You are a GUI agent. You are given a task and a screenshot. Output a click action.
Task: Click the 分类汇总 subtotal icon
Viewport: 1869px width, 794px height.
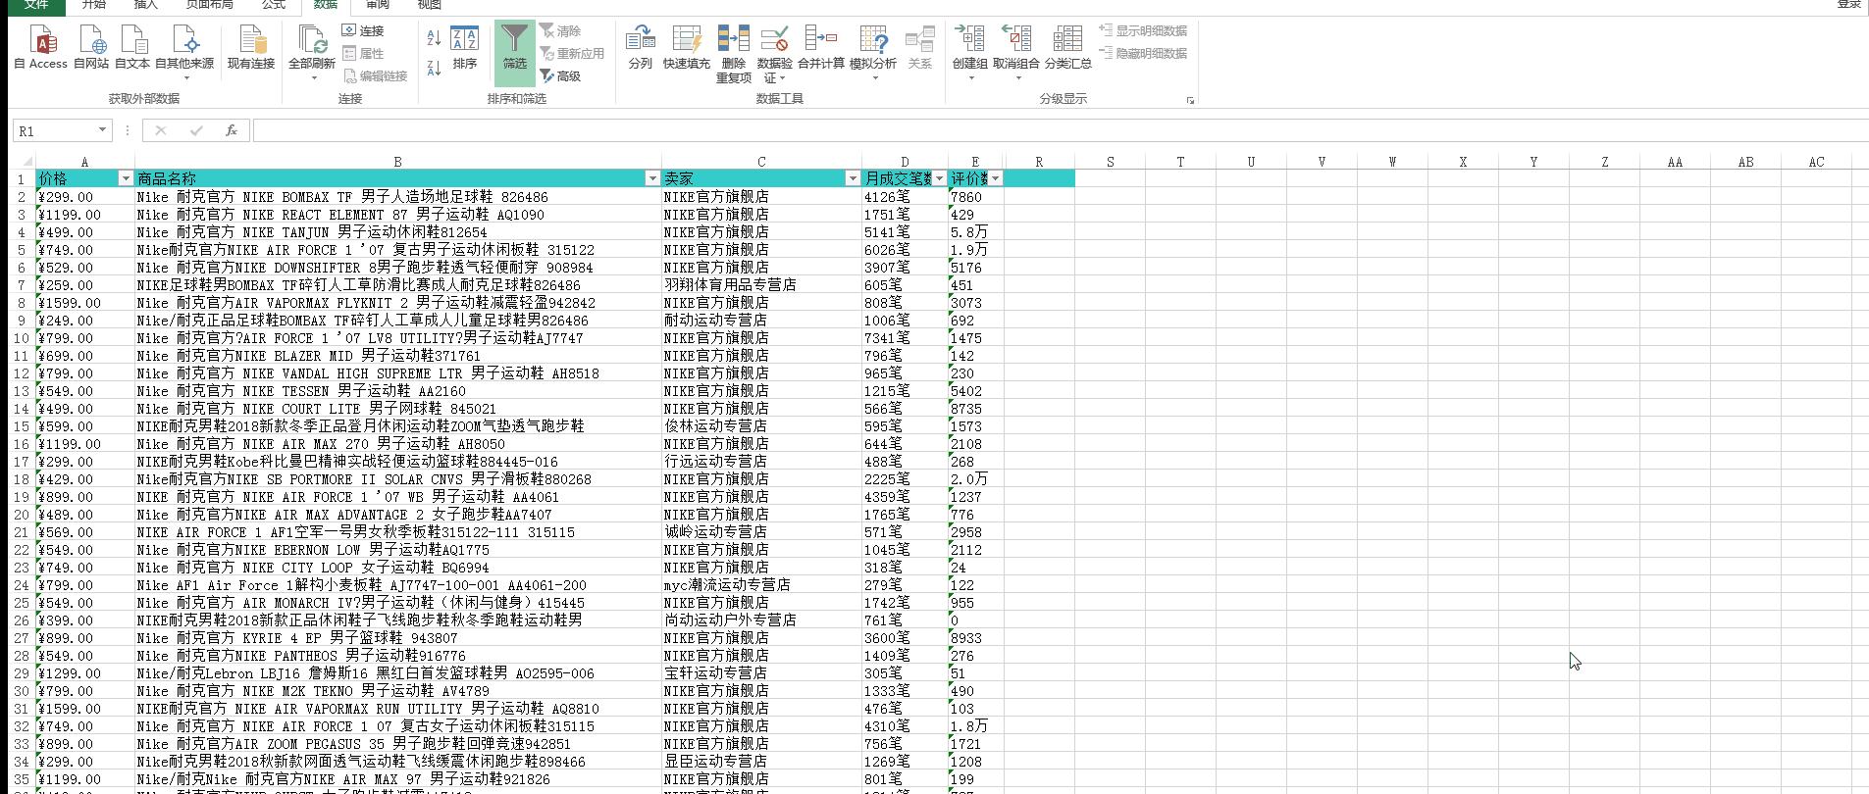pos(1067,48)
